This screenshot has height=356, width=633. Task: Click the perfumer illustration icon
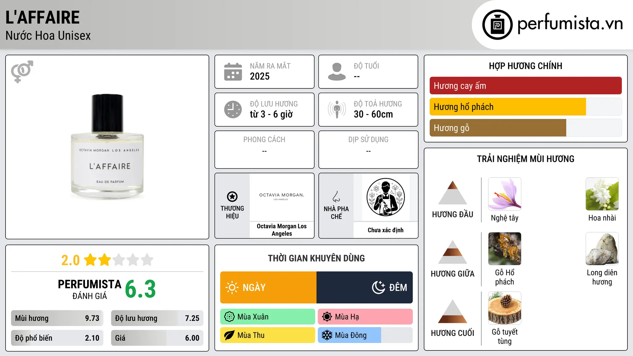[385, 197]
